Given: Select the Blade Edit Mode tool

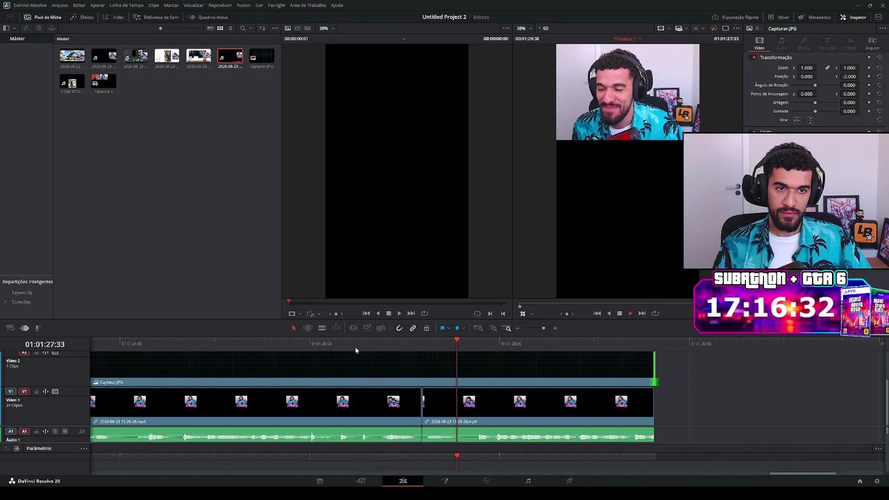Looking at the screenshot, I should tap(336, 328).
